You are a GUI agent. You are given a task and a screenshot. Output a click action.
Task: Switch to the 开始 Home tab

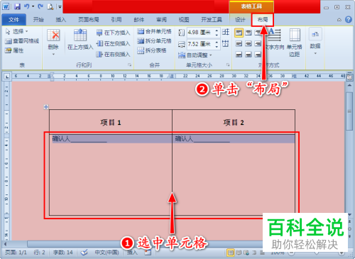tap(38, 20)
